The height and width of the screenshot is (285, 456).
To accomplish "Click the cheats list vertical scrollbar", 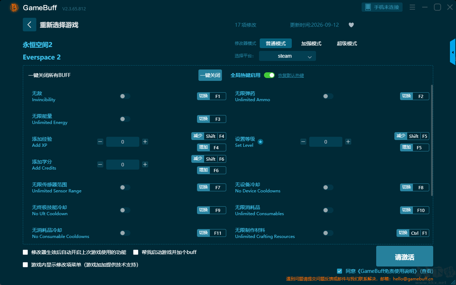I will pyautogui.click(x=432, y=140).
